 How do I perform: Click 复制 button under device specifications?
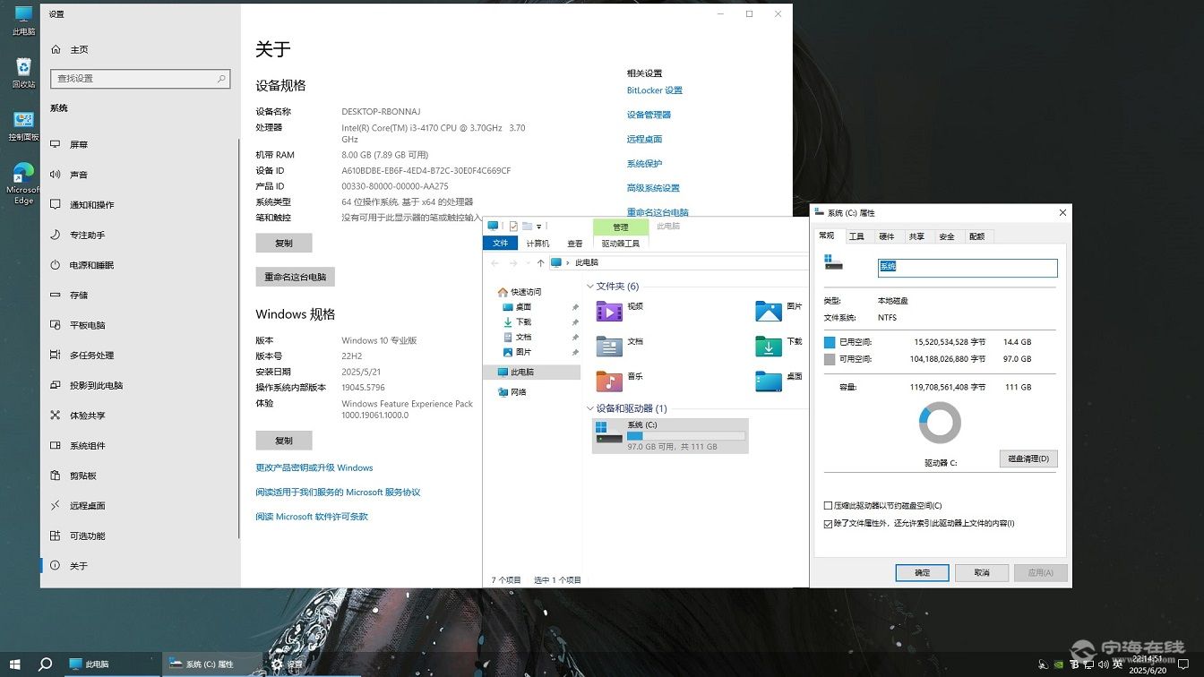coord(284,243)
